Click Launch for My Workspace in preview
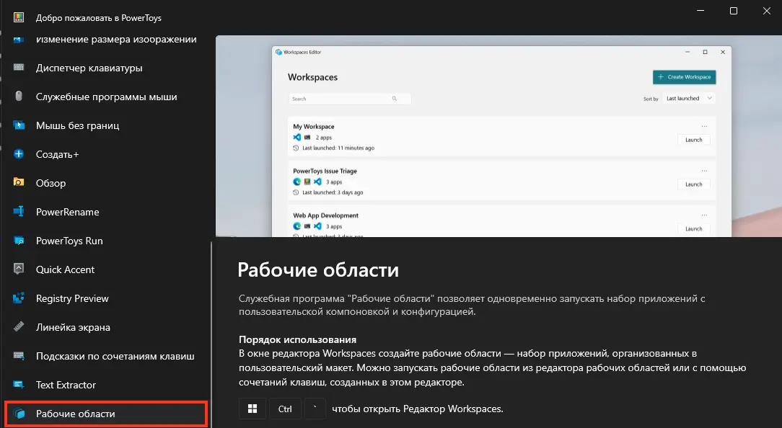 [x=694, y=140]
